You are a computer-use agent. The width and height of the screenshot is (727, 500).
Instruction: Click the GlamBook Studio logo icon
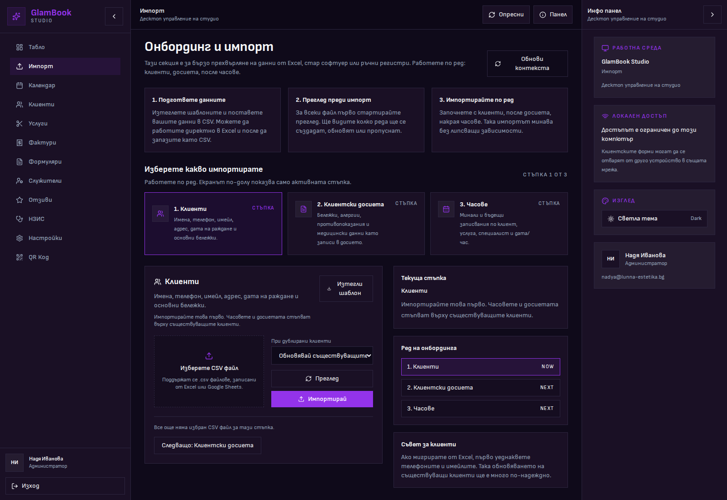coord(16,16)
